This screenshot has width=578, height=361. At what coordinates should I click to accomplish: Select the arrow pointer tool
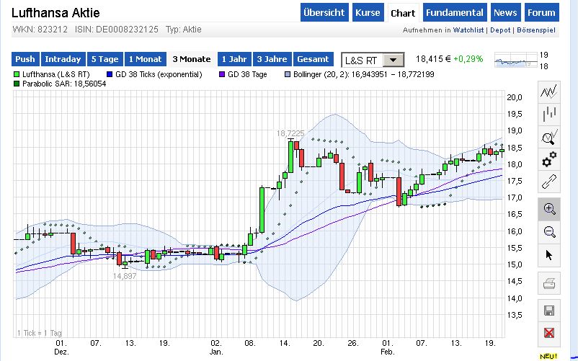(x=550, y=254)
